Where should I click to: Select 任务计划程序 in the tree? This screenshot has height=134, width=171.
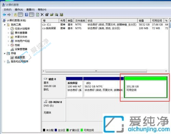tap(22, 29)
